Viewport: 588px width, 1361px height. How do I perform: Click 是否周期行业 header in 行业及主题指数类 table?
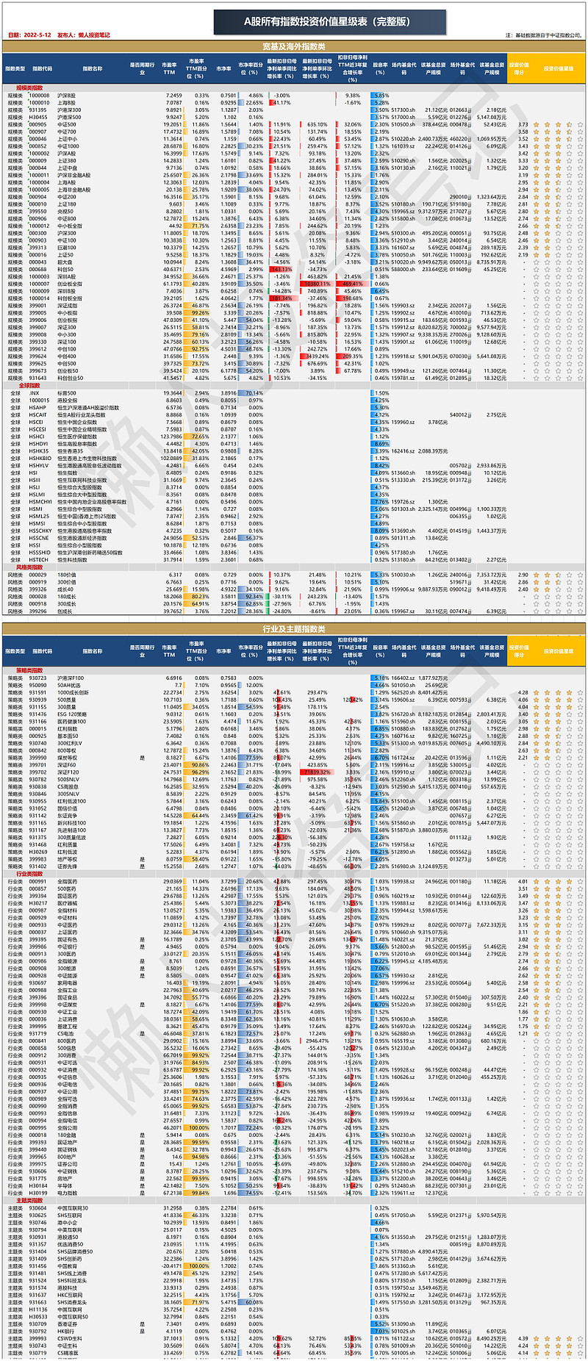point(142,651)
